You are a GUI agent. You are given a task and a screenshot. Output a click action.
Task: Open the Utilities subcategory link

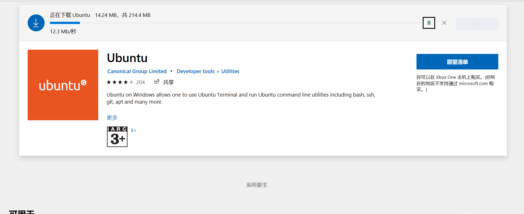click(x=230, y=71)
